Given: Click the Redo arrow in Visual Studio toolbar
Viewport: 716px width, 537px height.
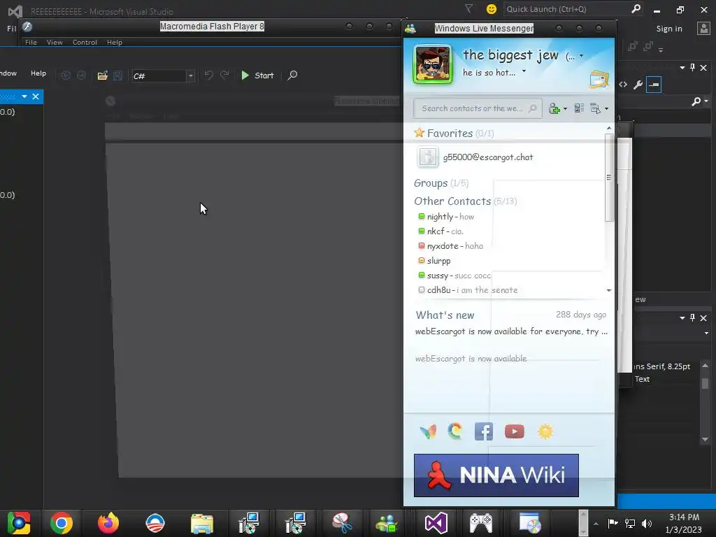Looking at the screenshot, I should (x=224, y=75).
